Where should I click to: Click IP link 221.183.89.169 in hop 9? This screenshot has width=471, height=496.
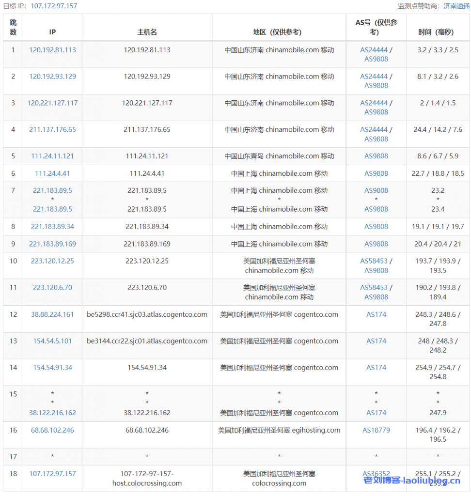52,244
